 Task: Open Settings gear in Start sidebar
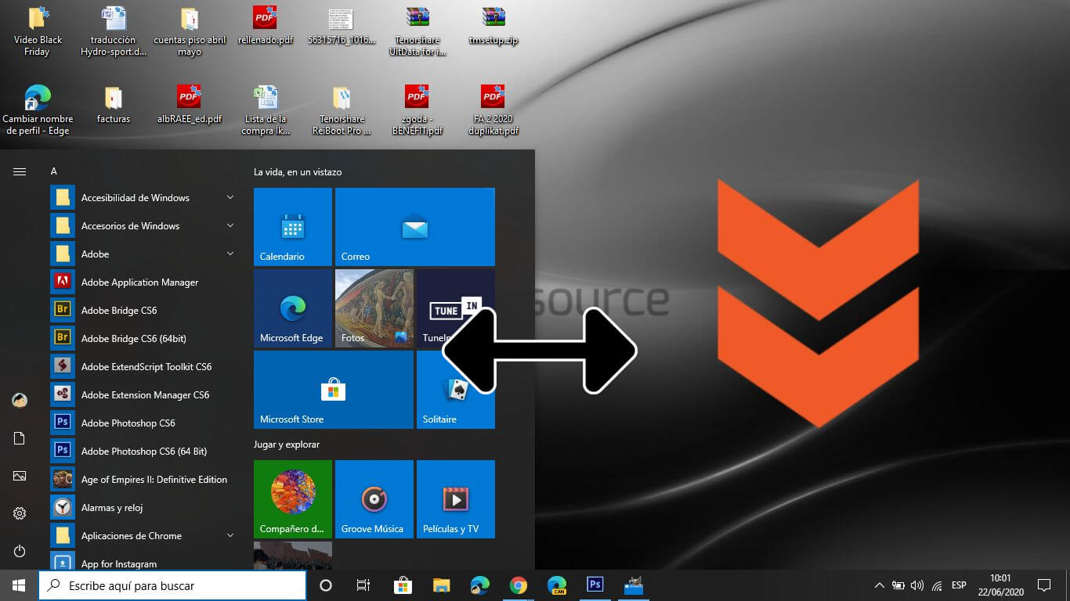pyautogui.click(x=20, y=513)
